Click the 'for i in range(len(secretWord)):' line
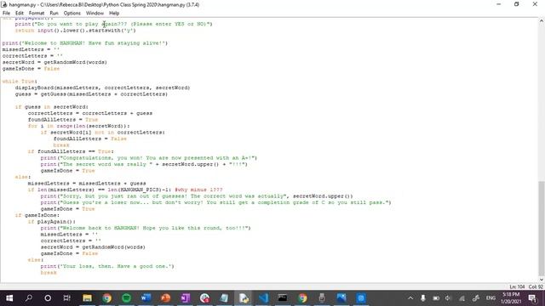This screenshot has height=306, width=545. (x=79, y=126)
